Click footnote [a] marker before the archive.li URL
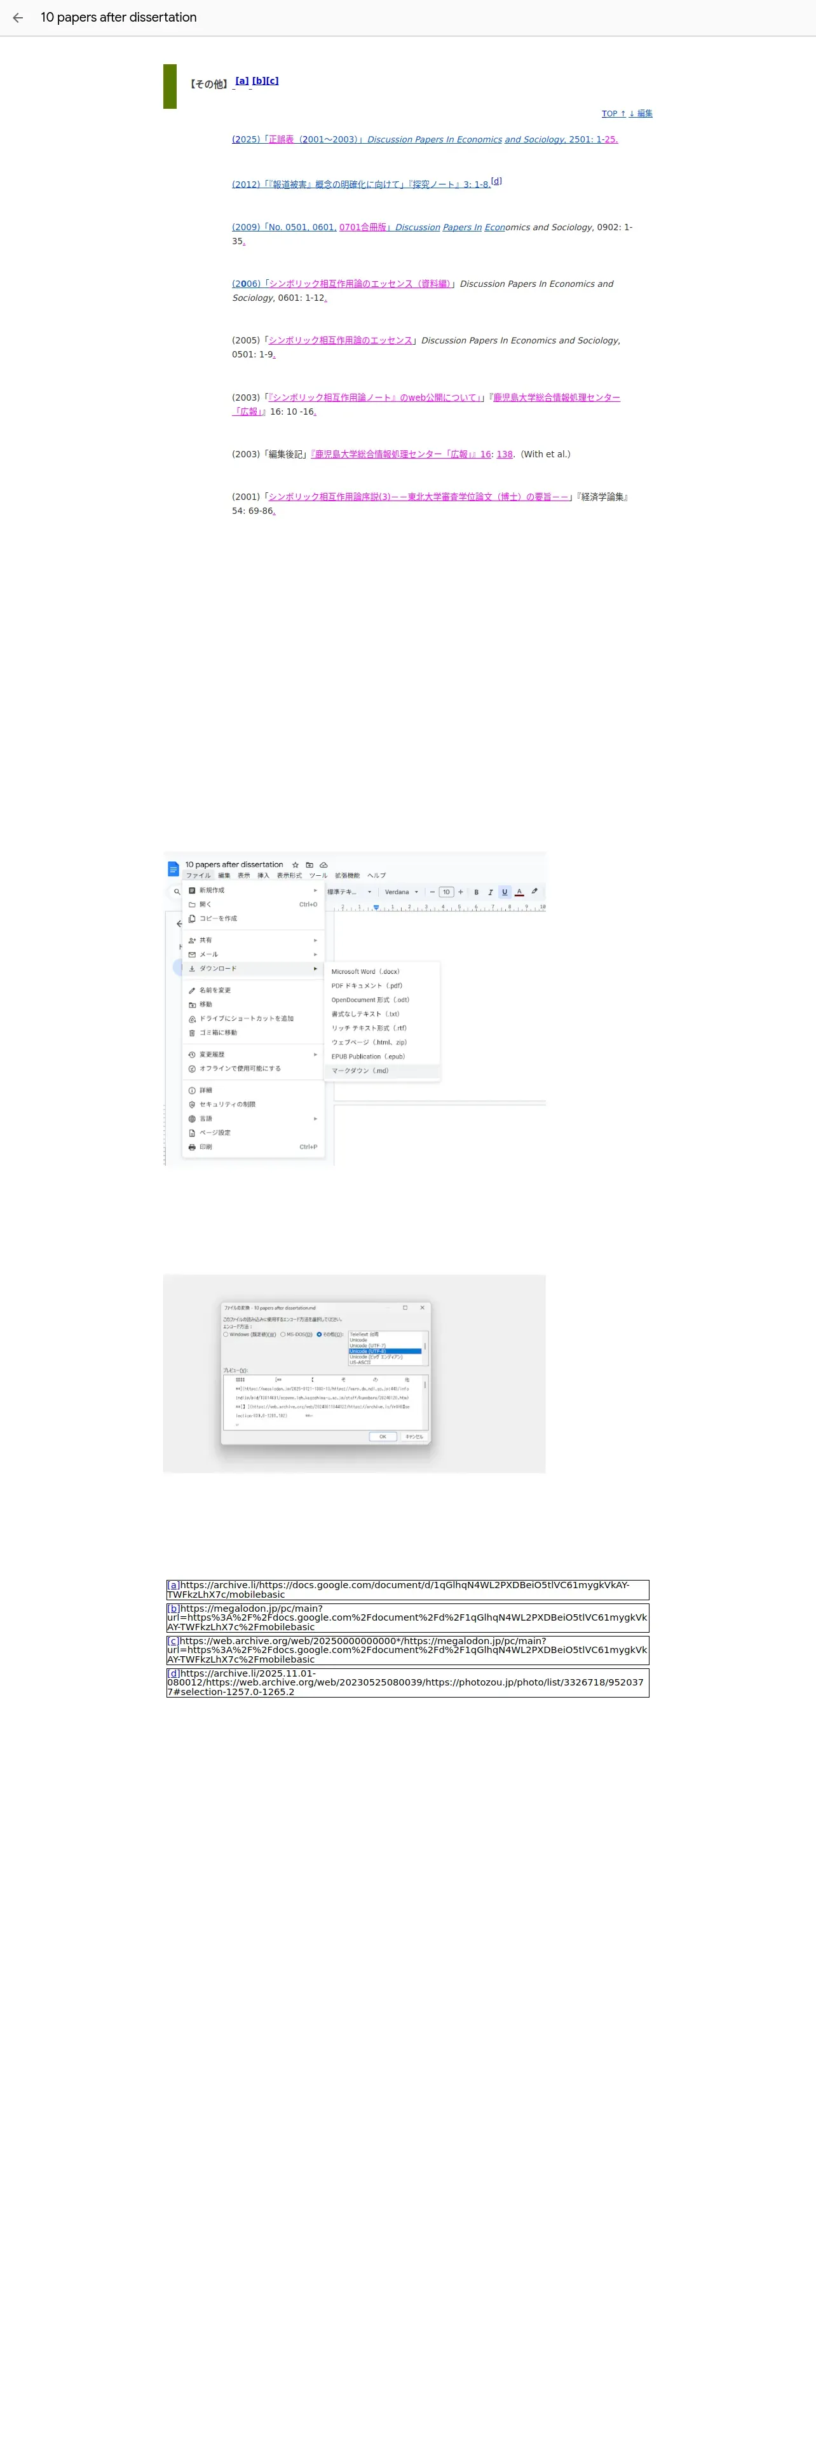Image resolution: width=816 pixels, height=2450 pixels. (x=173, y=1586)
